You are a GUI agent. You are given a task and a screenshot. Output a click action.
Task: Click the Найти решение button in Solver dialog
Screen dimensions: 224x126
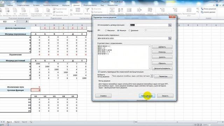point(147,96)
